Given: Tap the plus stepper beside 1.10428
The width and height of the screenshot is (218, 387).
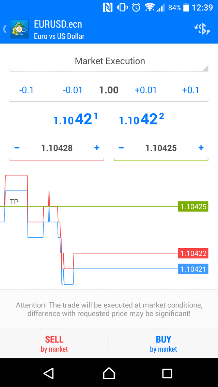Looking at the screenshot, I should (x=97, y=148).
